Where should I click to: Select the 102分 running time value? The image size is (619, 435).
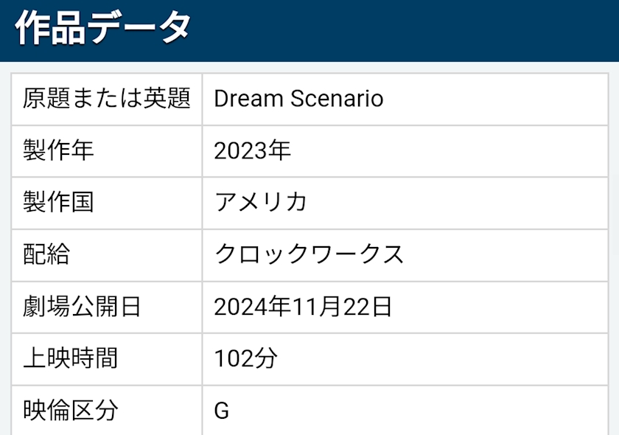point(246,358)
